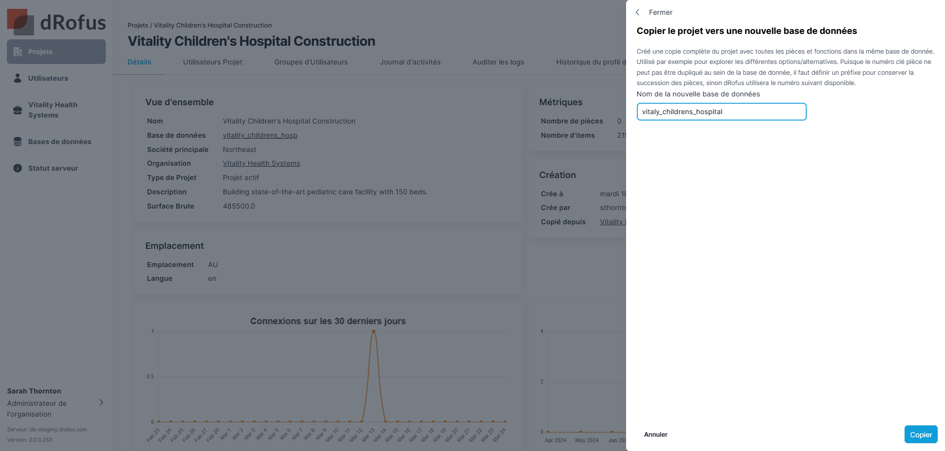Expand the Sarah Thornton user menu arrow
This screenshot has width=945, height=451.
[x=101, y=402]
